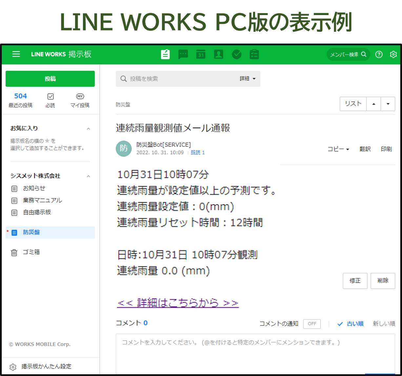402x376 pixels.
Task: Open 掲示板かんたん設定
Action: click(x=46, y=367)
